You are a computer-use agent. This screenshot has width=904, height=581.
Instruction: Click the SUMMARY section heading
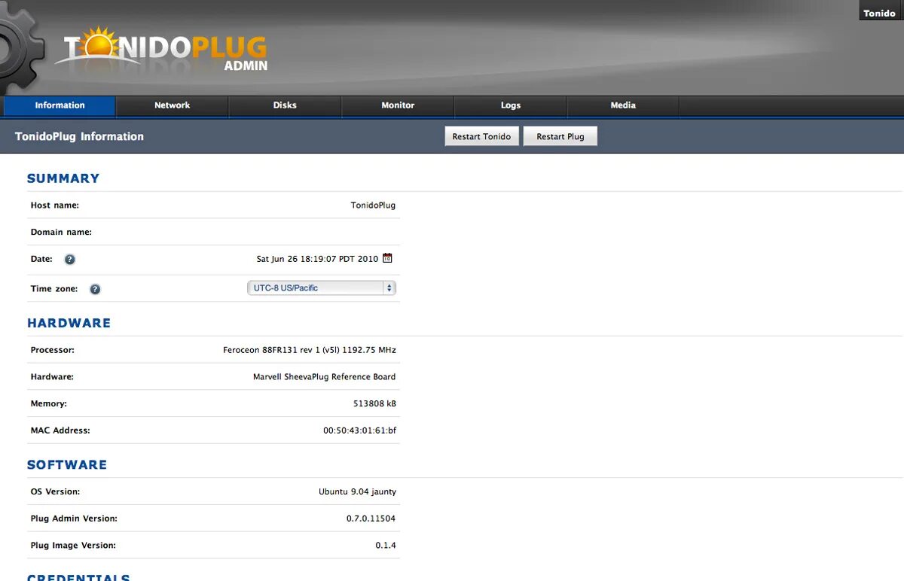click(x=63, y=178)
